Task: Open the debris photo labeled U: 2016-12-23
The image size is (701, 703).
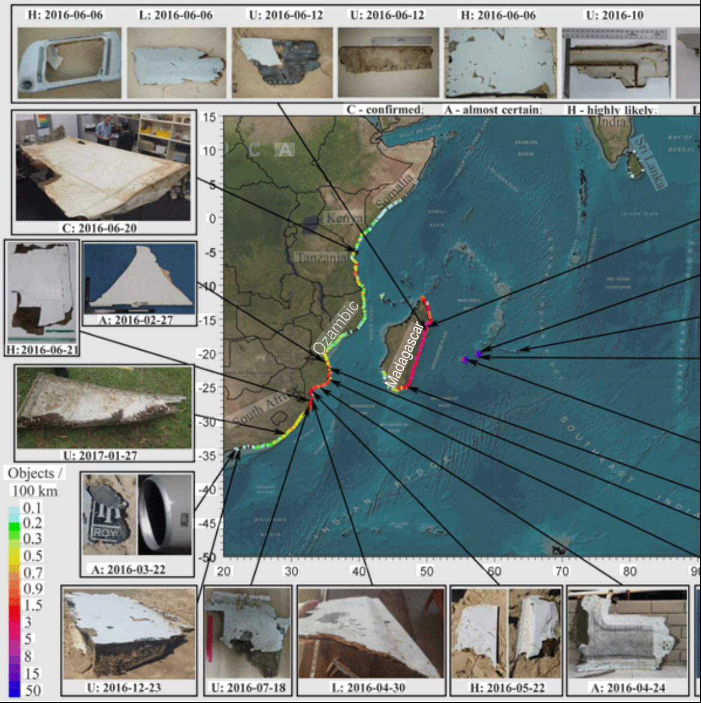Action: [x=129, y=634]
